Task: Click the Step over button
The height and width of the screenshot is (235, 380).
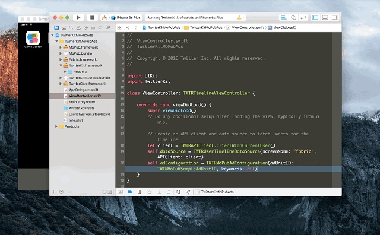Action: (150, 192)
